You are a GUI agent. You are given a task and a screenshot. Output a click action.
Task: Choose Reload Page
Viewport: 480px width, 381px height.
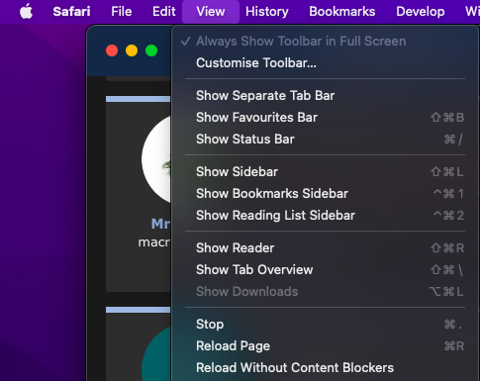(325, 346)
